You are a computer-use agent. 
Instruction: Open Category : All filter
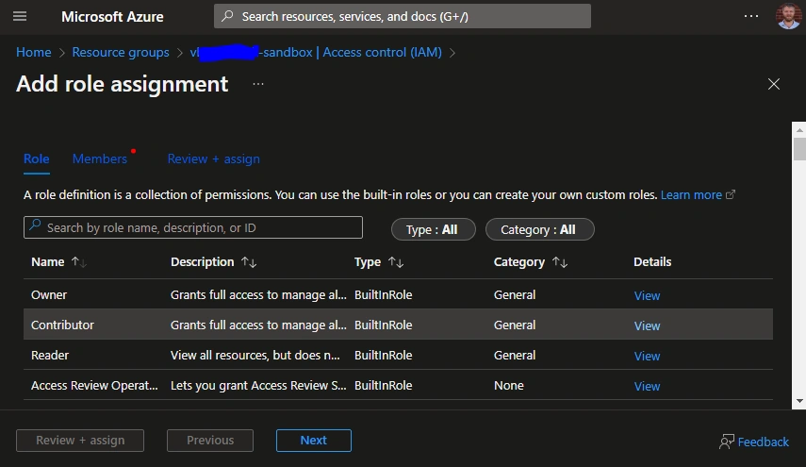coord(540,229)
